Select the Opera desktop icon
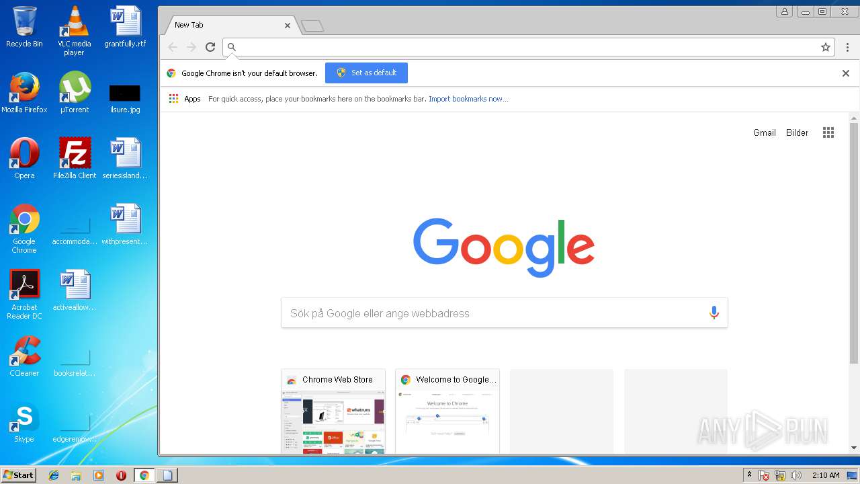Screen dimensions: 860x484 coord(24,159)
